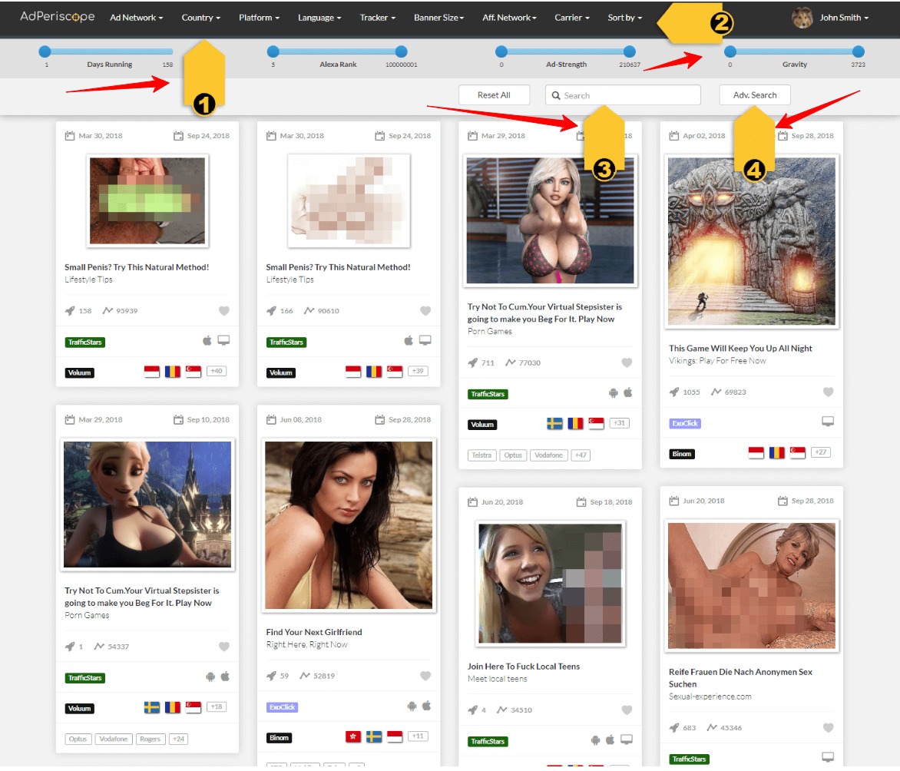Click the Reset All button
Viewport: 900px width, 771px height.
494,94
